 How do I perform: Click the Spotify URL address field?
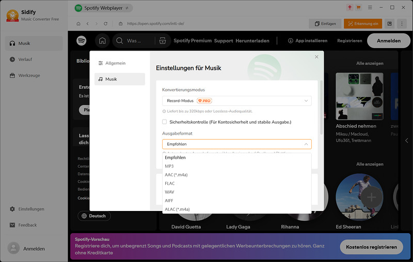click(155, 24)
